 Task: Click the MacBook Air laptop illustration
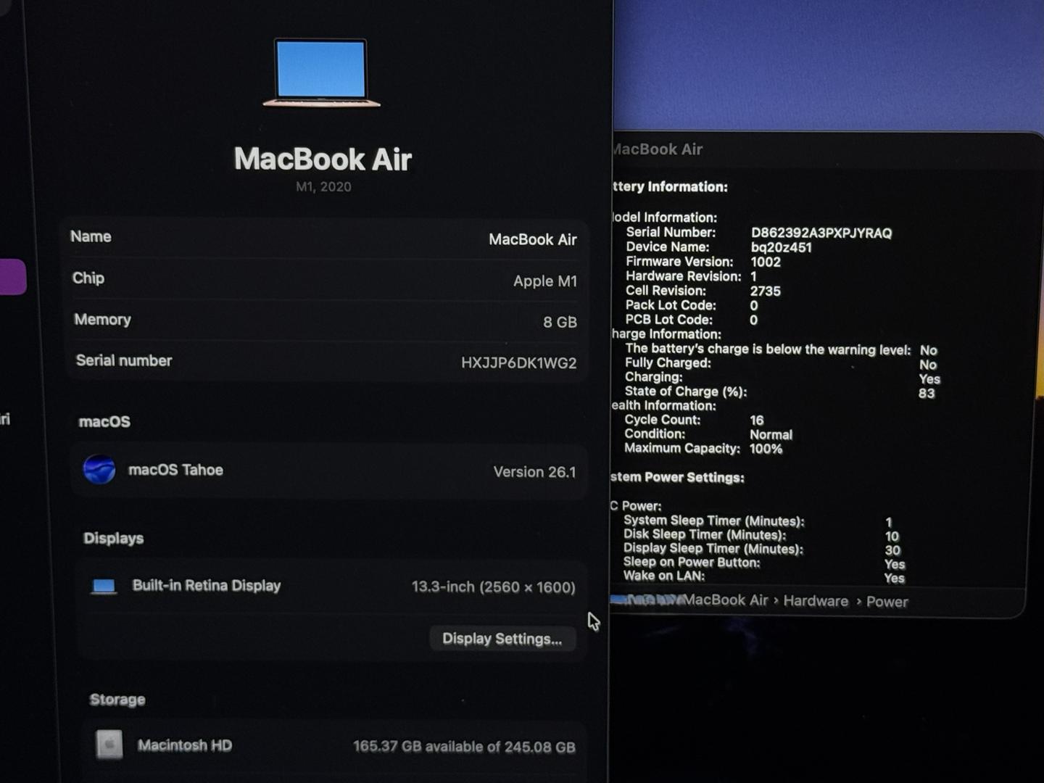[x=321, y=72]
